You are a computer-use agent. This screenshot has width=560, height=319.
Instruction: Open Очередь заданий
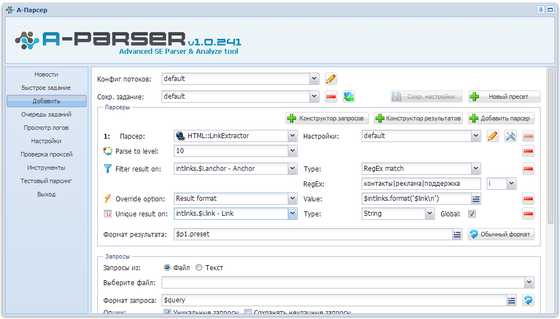[46, 114]
